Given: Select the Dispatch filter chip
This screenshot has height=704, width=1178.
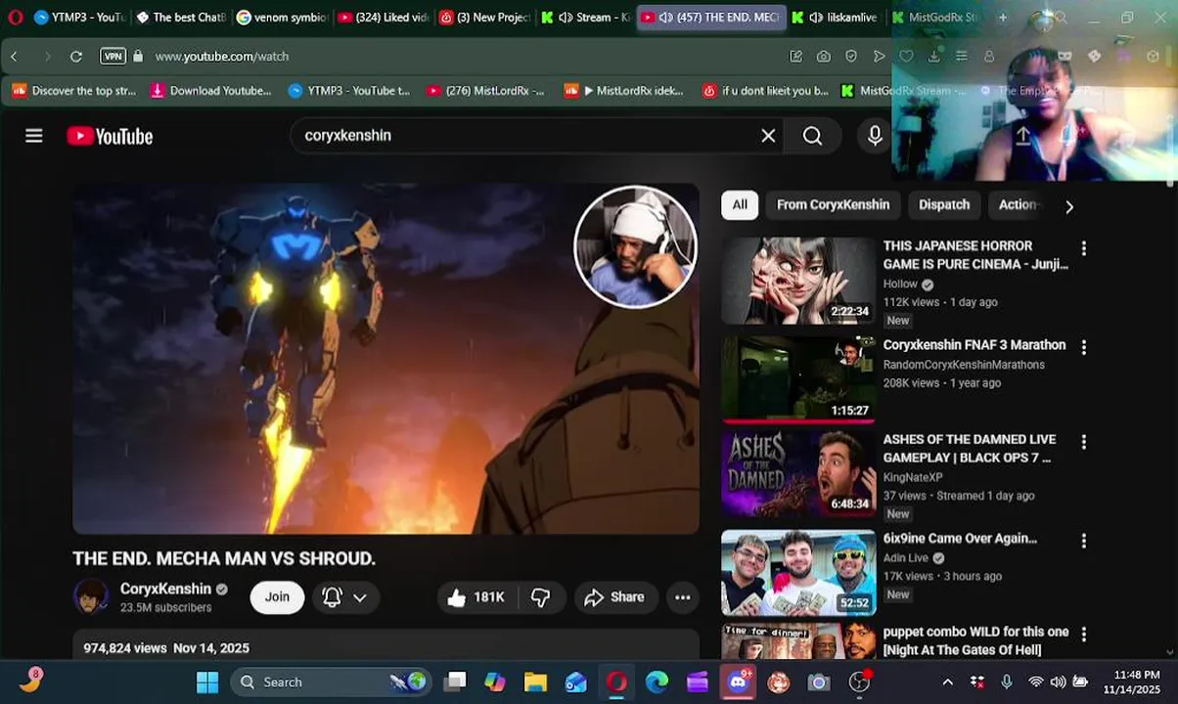Looking at the screenshot, I should 944,204.
